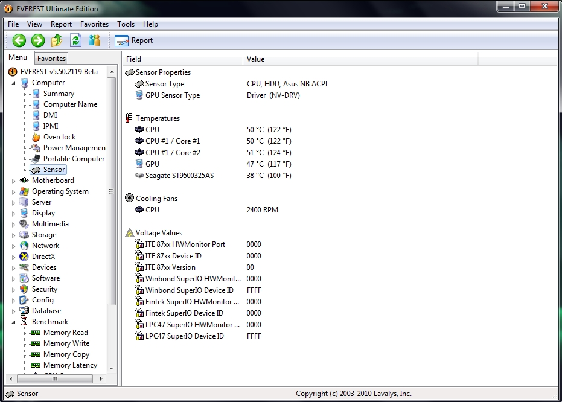Click the Cooling Fans section icon

(129, 198)
